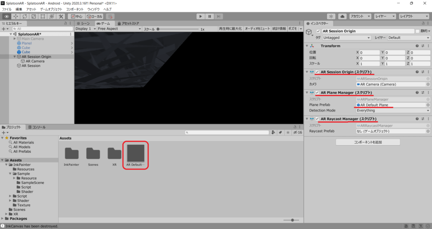
Task: Open the Free Aspect dropdown
Action: tap(119, 29)
